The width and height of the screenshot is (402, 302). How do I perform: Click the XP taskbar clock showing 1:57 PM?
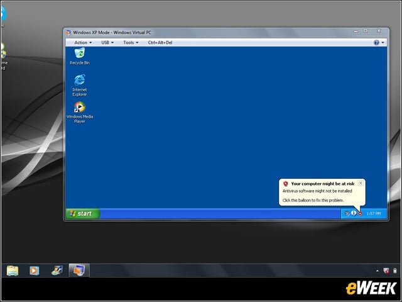(374, 214)
